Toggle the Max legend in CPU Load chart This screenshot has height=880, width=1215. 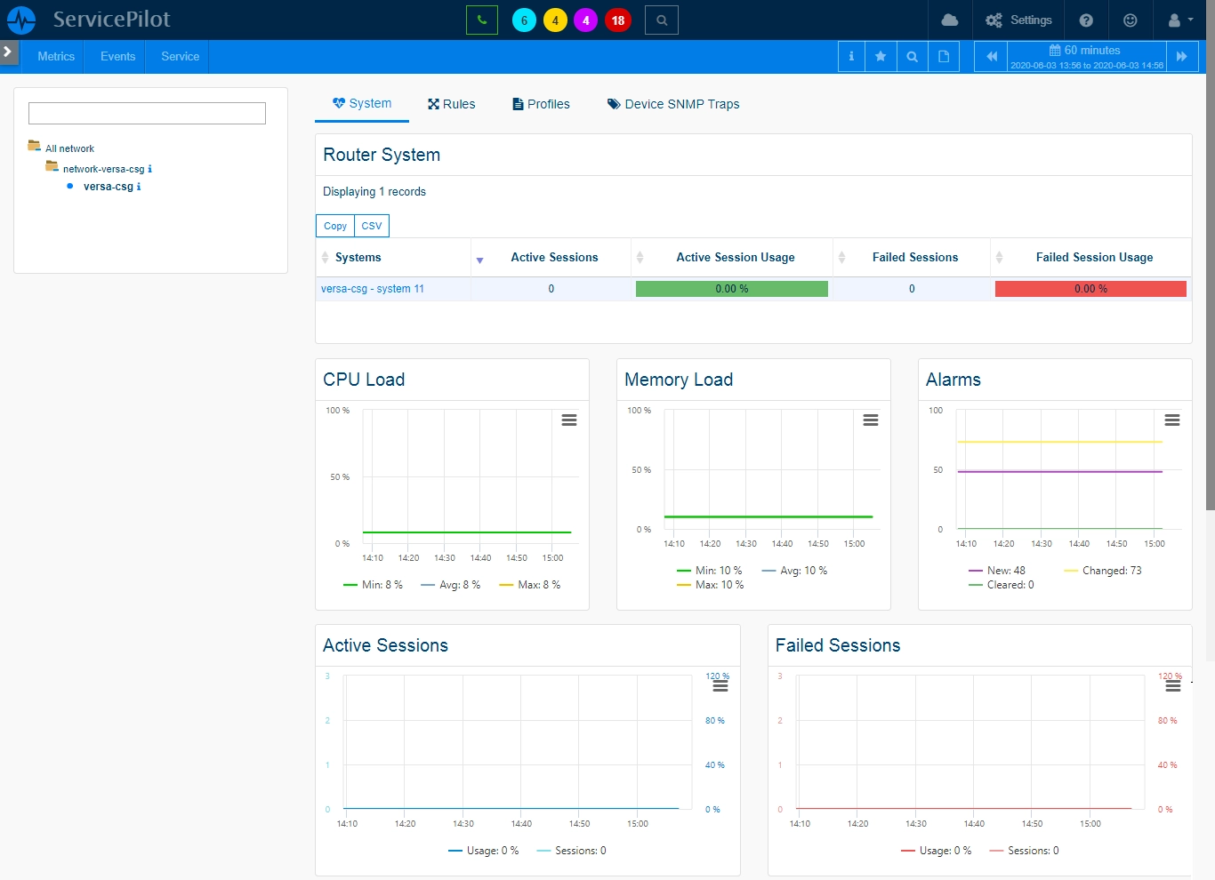click(x=530, y=585)
